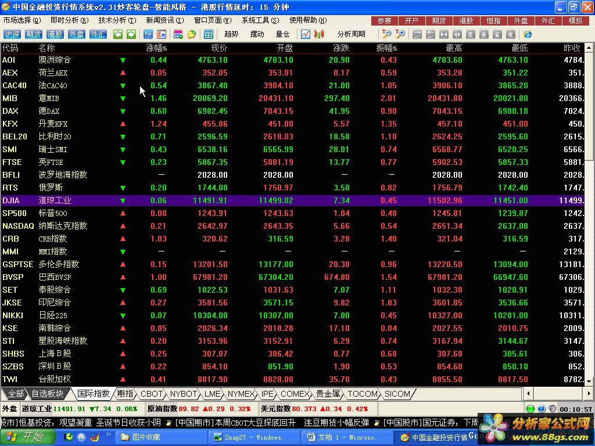Switch to the CBOT tab
This screenshot has width=595, height=446.
click(x=152, y=394)
